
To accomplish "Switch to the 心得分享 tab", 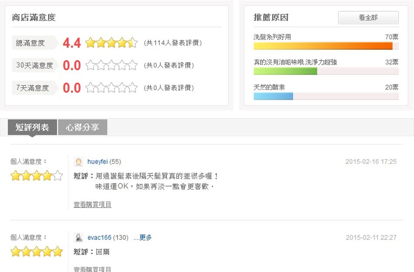I will (x=82, y=127).
